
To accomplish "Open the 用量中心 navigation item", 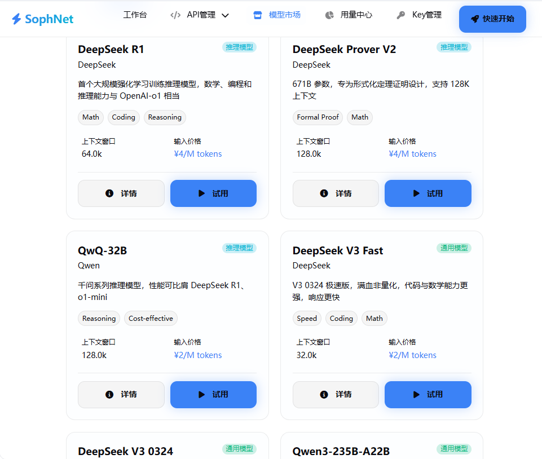I will coord(356,15).
